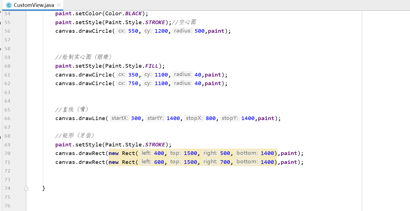Image resolution: width=410 pixels, height=211 pixels.
Task: Click the //直线（嘴）comment
Action: pyautogui.click(x=72, y=110)
